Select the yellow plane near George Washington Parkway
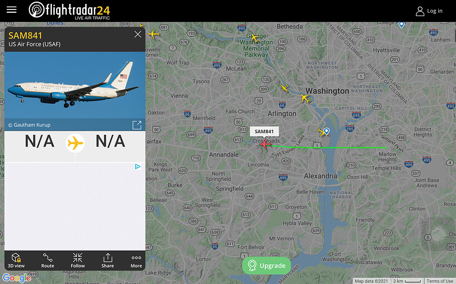 (254, 37)
